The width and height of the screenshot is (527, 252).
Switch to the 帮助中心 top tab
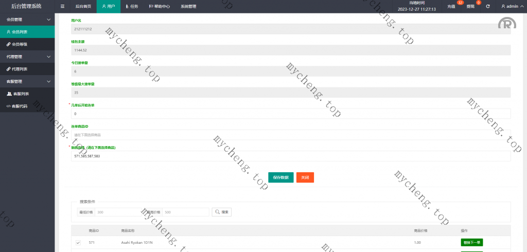160,7
